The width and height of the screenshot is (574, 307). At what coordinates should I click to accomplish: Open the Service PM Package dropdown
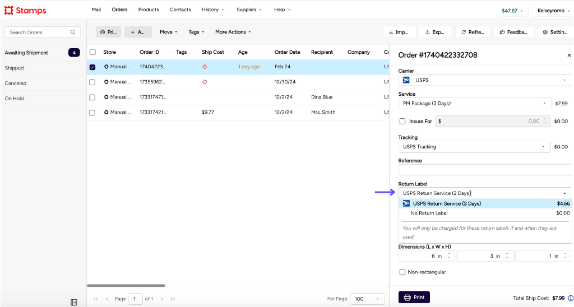[474, 103]
